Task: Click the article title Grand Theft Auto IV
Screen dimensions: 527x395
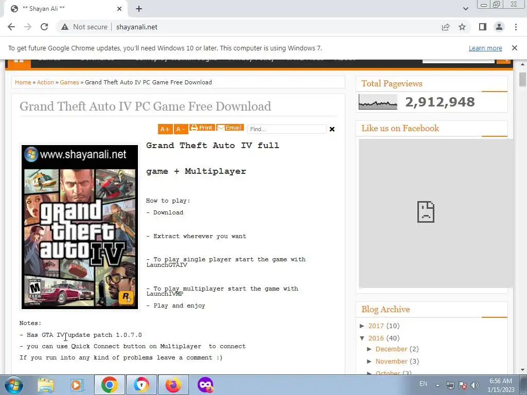Action: pyautogui.click(x=145, y=106)
